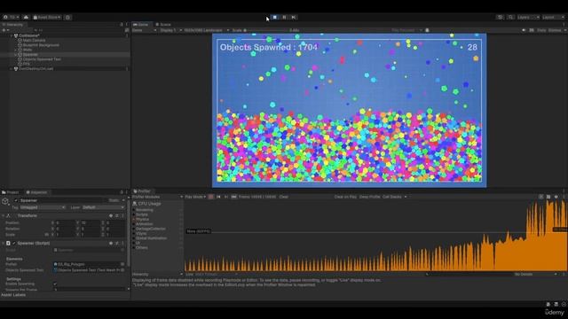The height and width of the screenshot is (319, 568).
Task: Lock the Hierarchy panel
Action: click(122, 25)
